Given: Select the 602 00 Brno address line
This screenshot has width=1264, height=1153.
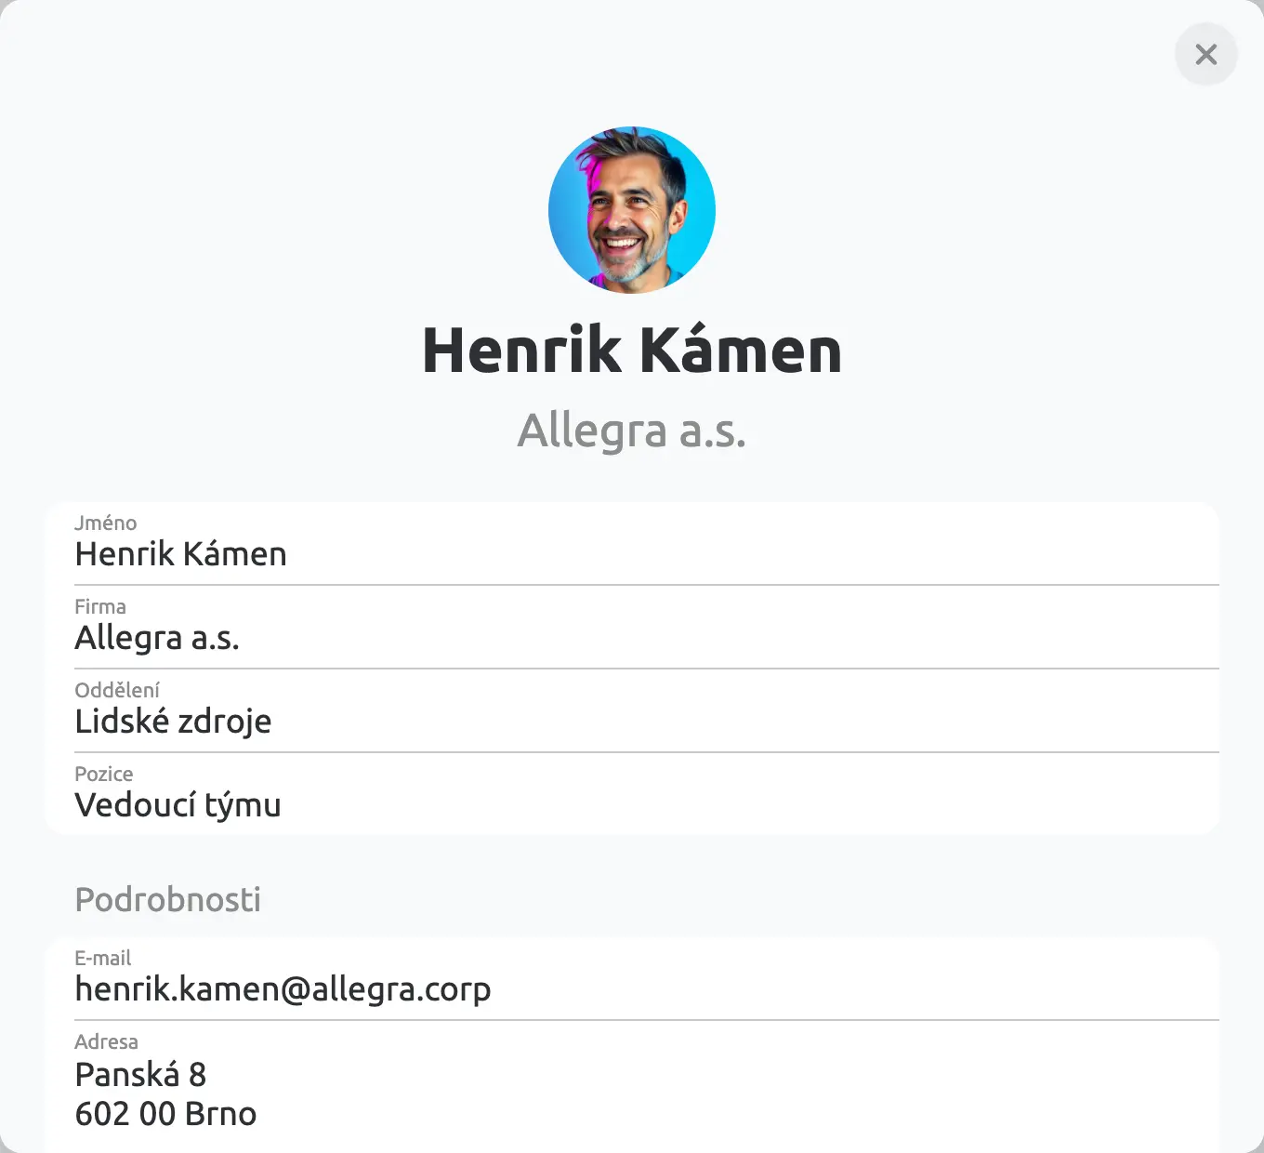Looking at the screenshot, I should point(165,1114).
